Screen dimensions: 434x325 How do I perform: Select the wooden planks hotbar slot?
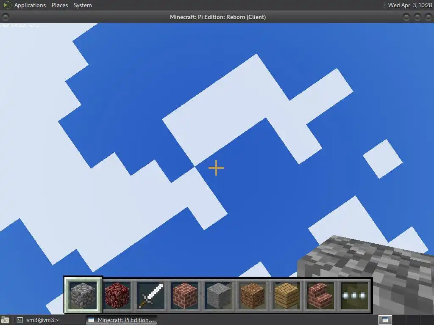coord(287,295)
